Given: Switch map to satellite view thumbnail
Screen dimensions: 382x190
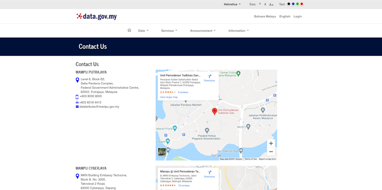Looking at the screenshot, I should click(x=162, y=152).
